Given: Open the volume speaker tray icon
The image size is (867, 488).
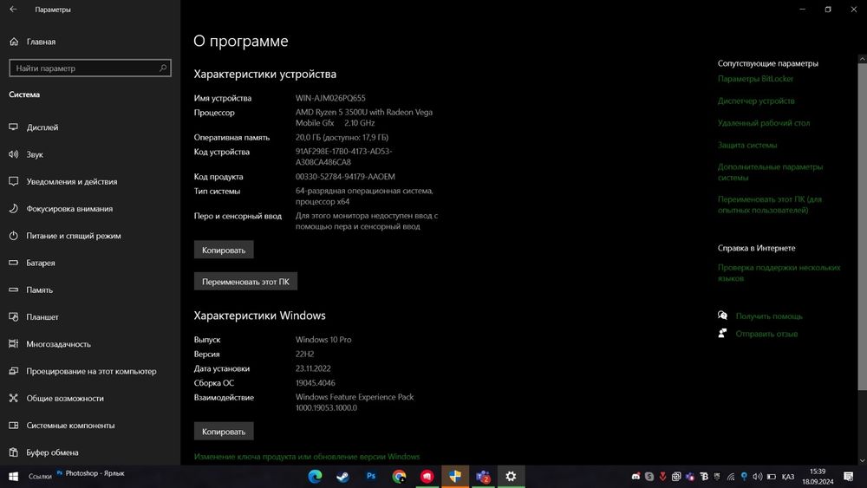Looking at the screenshot, I should click(x=758, y=477).
